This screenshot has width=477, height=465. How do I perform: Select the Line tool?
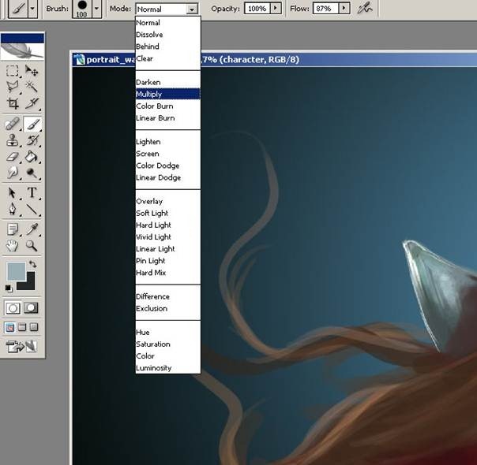[32, 210]
